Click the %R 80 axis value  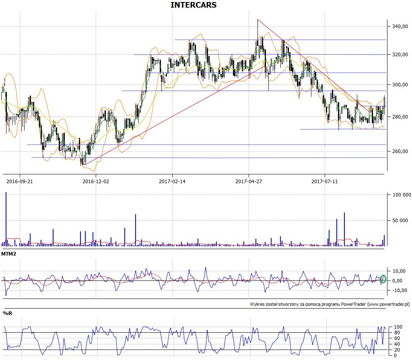pos(397,333)
